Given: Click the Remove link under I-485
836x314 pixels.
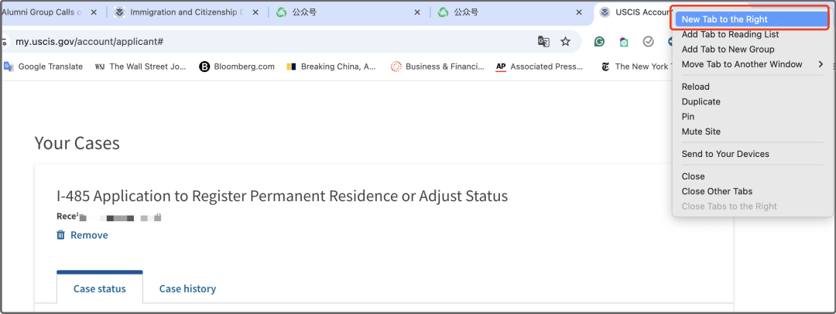Looking at the screenshot, I should point(89,235).
